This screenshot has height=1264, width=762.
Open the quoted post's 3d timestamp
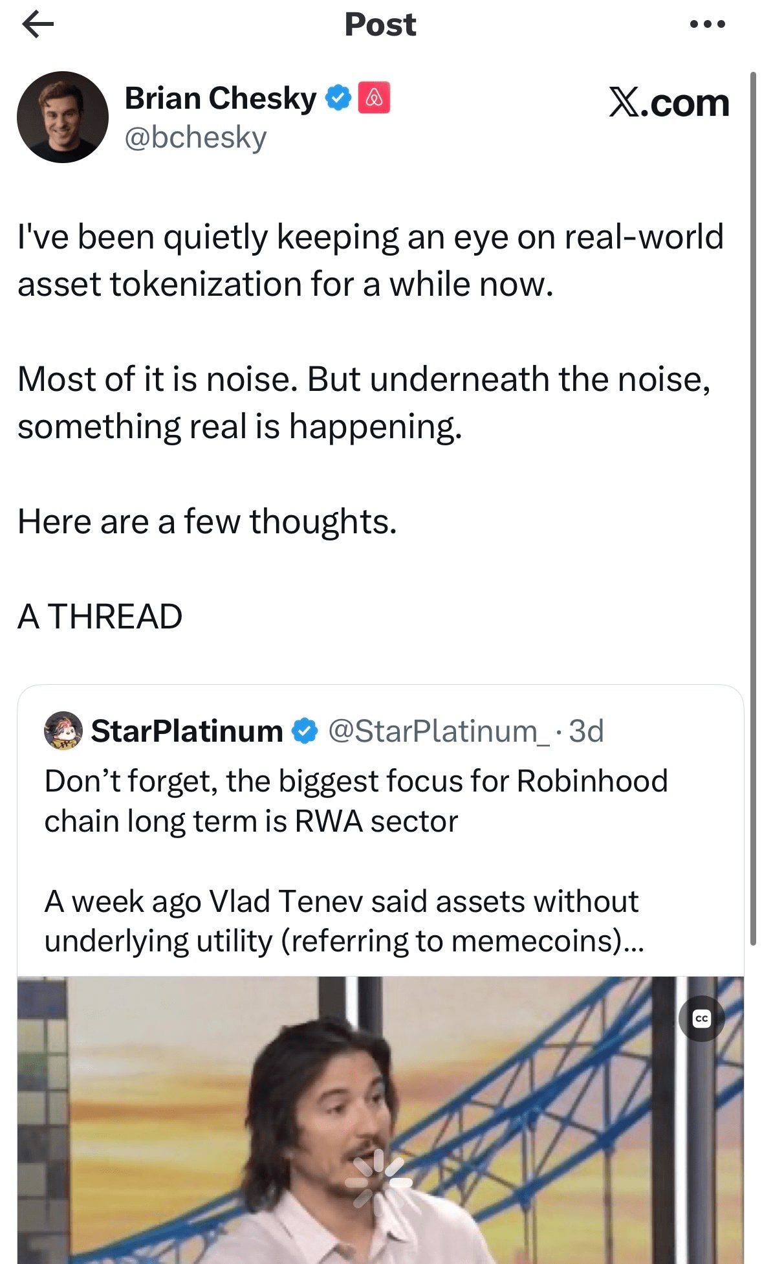coord(586,731)
